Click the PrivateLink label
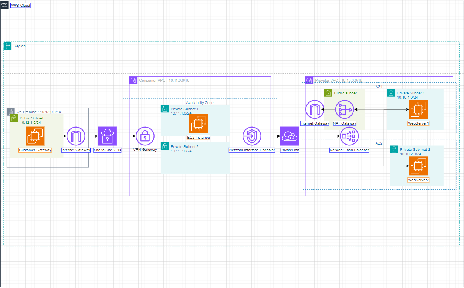The height and width of the screenshot is (288, 464). 289,150
